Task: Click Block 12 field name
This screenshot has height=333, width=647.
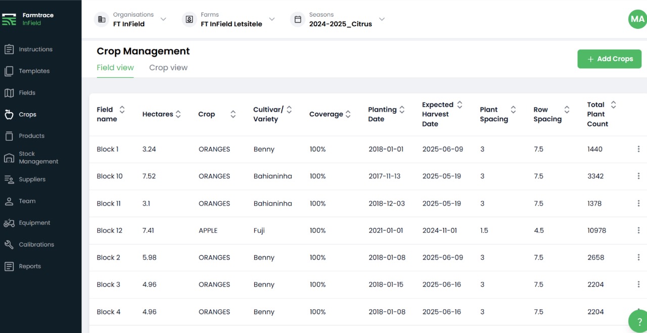Action: tap(110, 230)
